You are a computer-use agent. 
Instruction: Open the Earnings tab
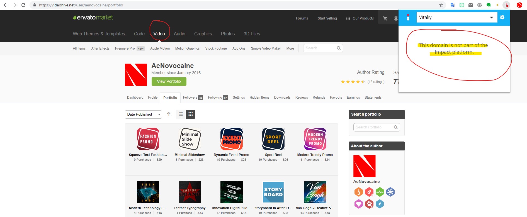(x=353, y=97)
